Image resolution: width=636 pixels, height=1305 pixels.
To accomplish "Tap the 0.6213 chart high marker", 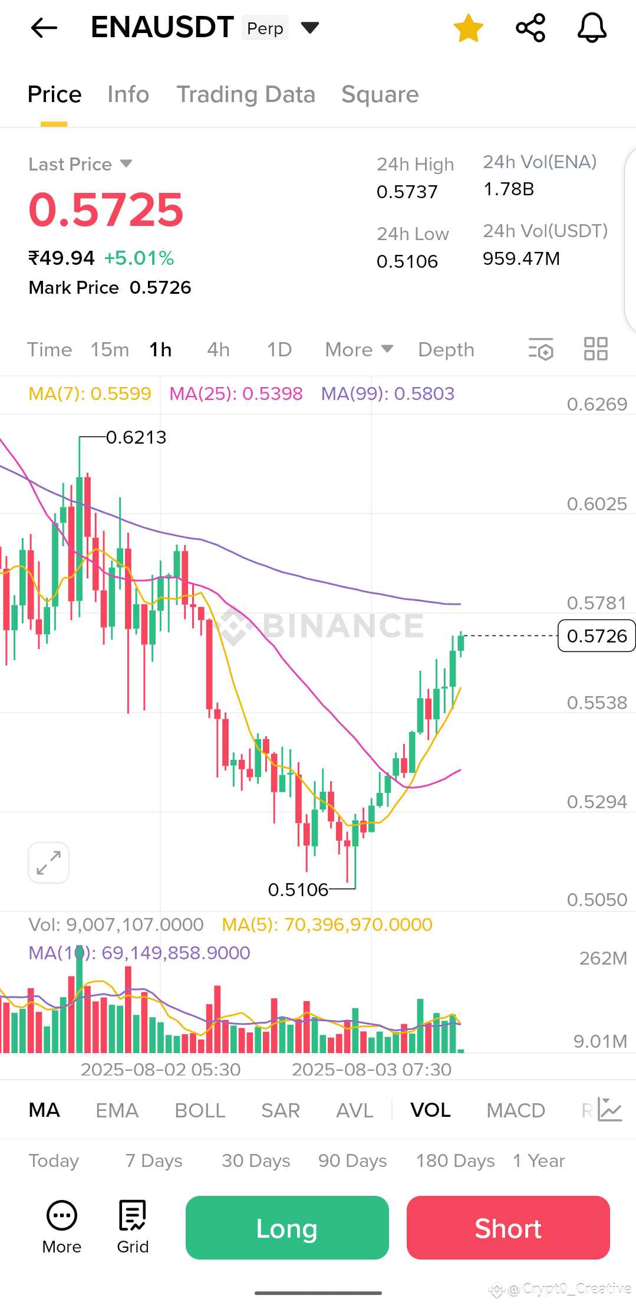I will click(x=136, y=437).
